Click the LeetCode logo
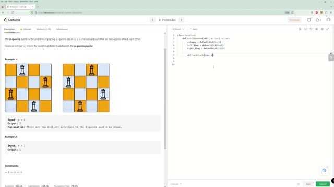Image resolution: width=334 pixels, height=187 pixels. tap(12, 20)
